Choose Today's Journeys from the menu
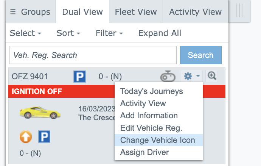The height and width of the screenshot is (166, 261). coord(151,91)
